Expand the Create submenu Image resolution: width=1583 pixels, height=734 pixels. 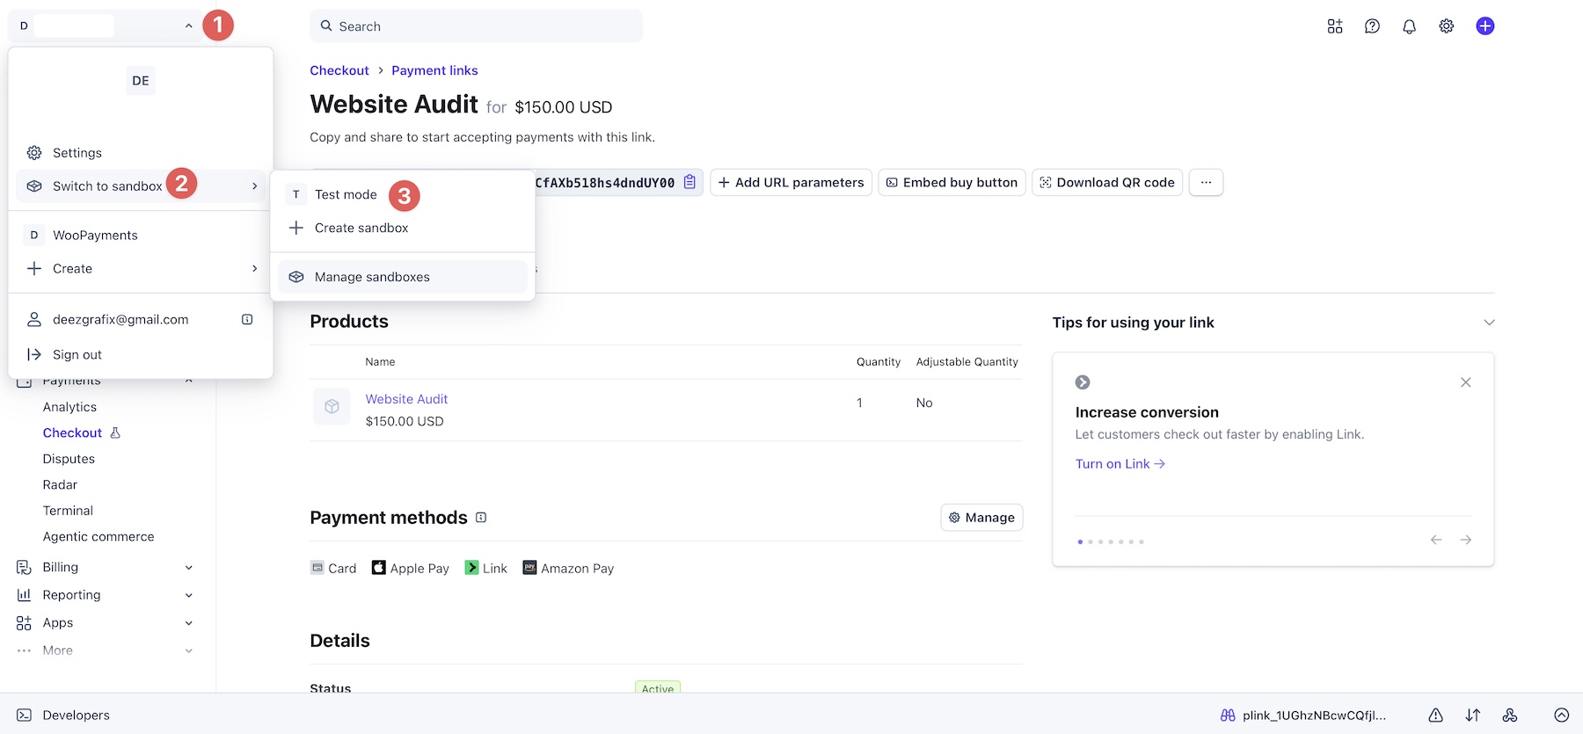click(x=141, y=269)
